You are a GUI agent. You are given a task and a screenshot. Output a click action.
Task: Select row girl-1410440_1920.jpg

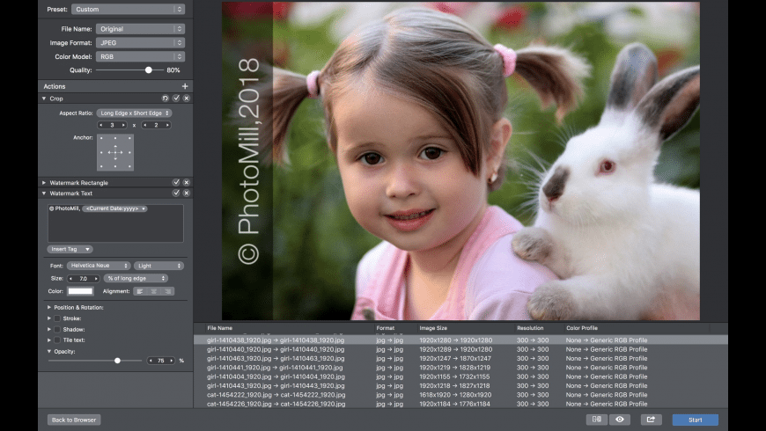pyautogui.click(x=460, y=349)
